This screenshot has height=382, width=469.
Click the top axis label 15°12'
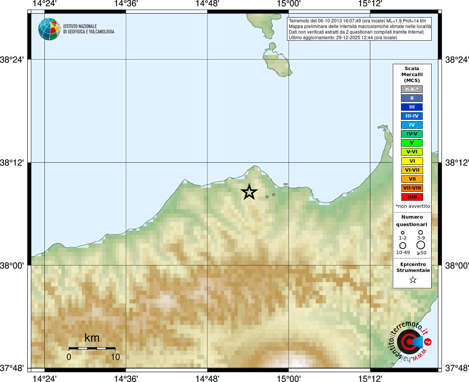370,4
